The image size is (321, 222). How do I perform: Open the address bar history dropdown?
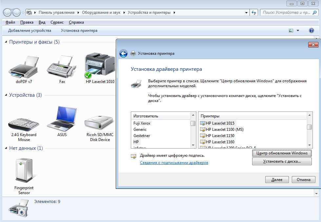(x=246, y=12)
